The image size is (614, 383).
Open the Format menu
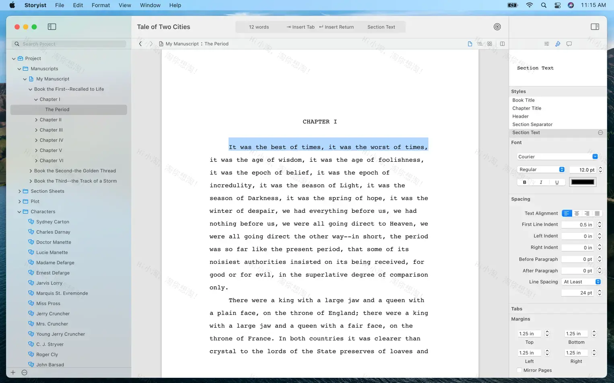coord(101,5)
